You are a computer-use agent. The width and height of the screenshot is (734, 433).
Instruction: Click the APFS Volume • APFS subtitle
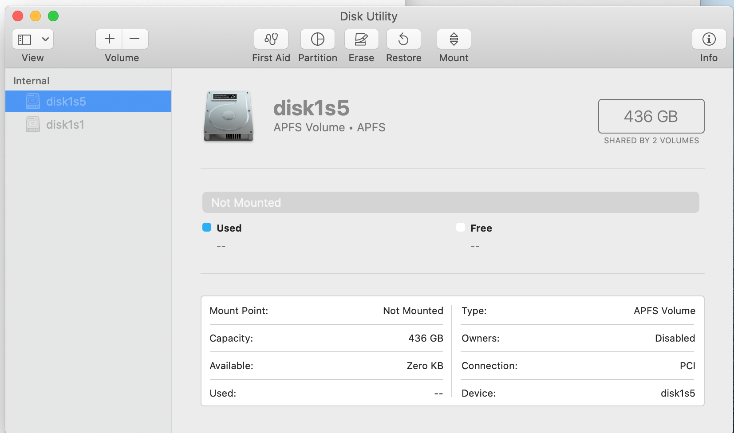coord(329,127)
